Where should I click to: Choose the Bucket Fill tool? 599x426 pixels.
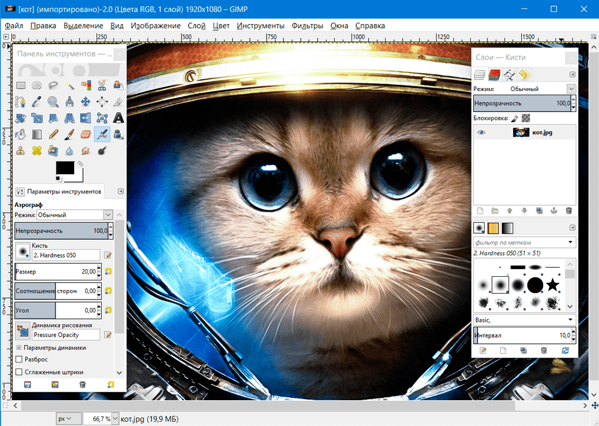[x=20, y=134]
